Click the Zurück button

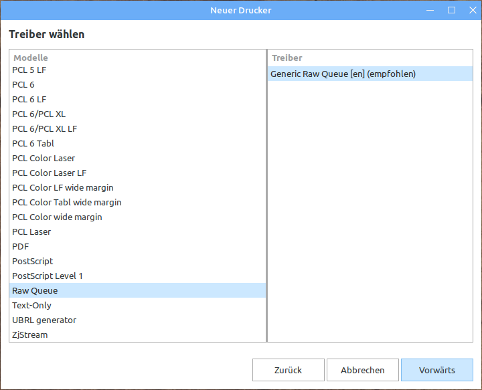pos(288,370)
